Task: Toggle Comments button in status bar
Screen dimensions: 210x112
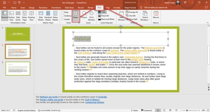Action: (147, 110)
